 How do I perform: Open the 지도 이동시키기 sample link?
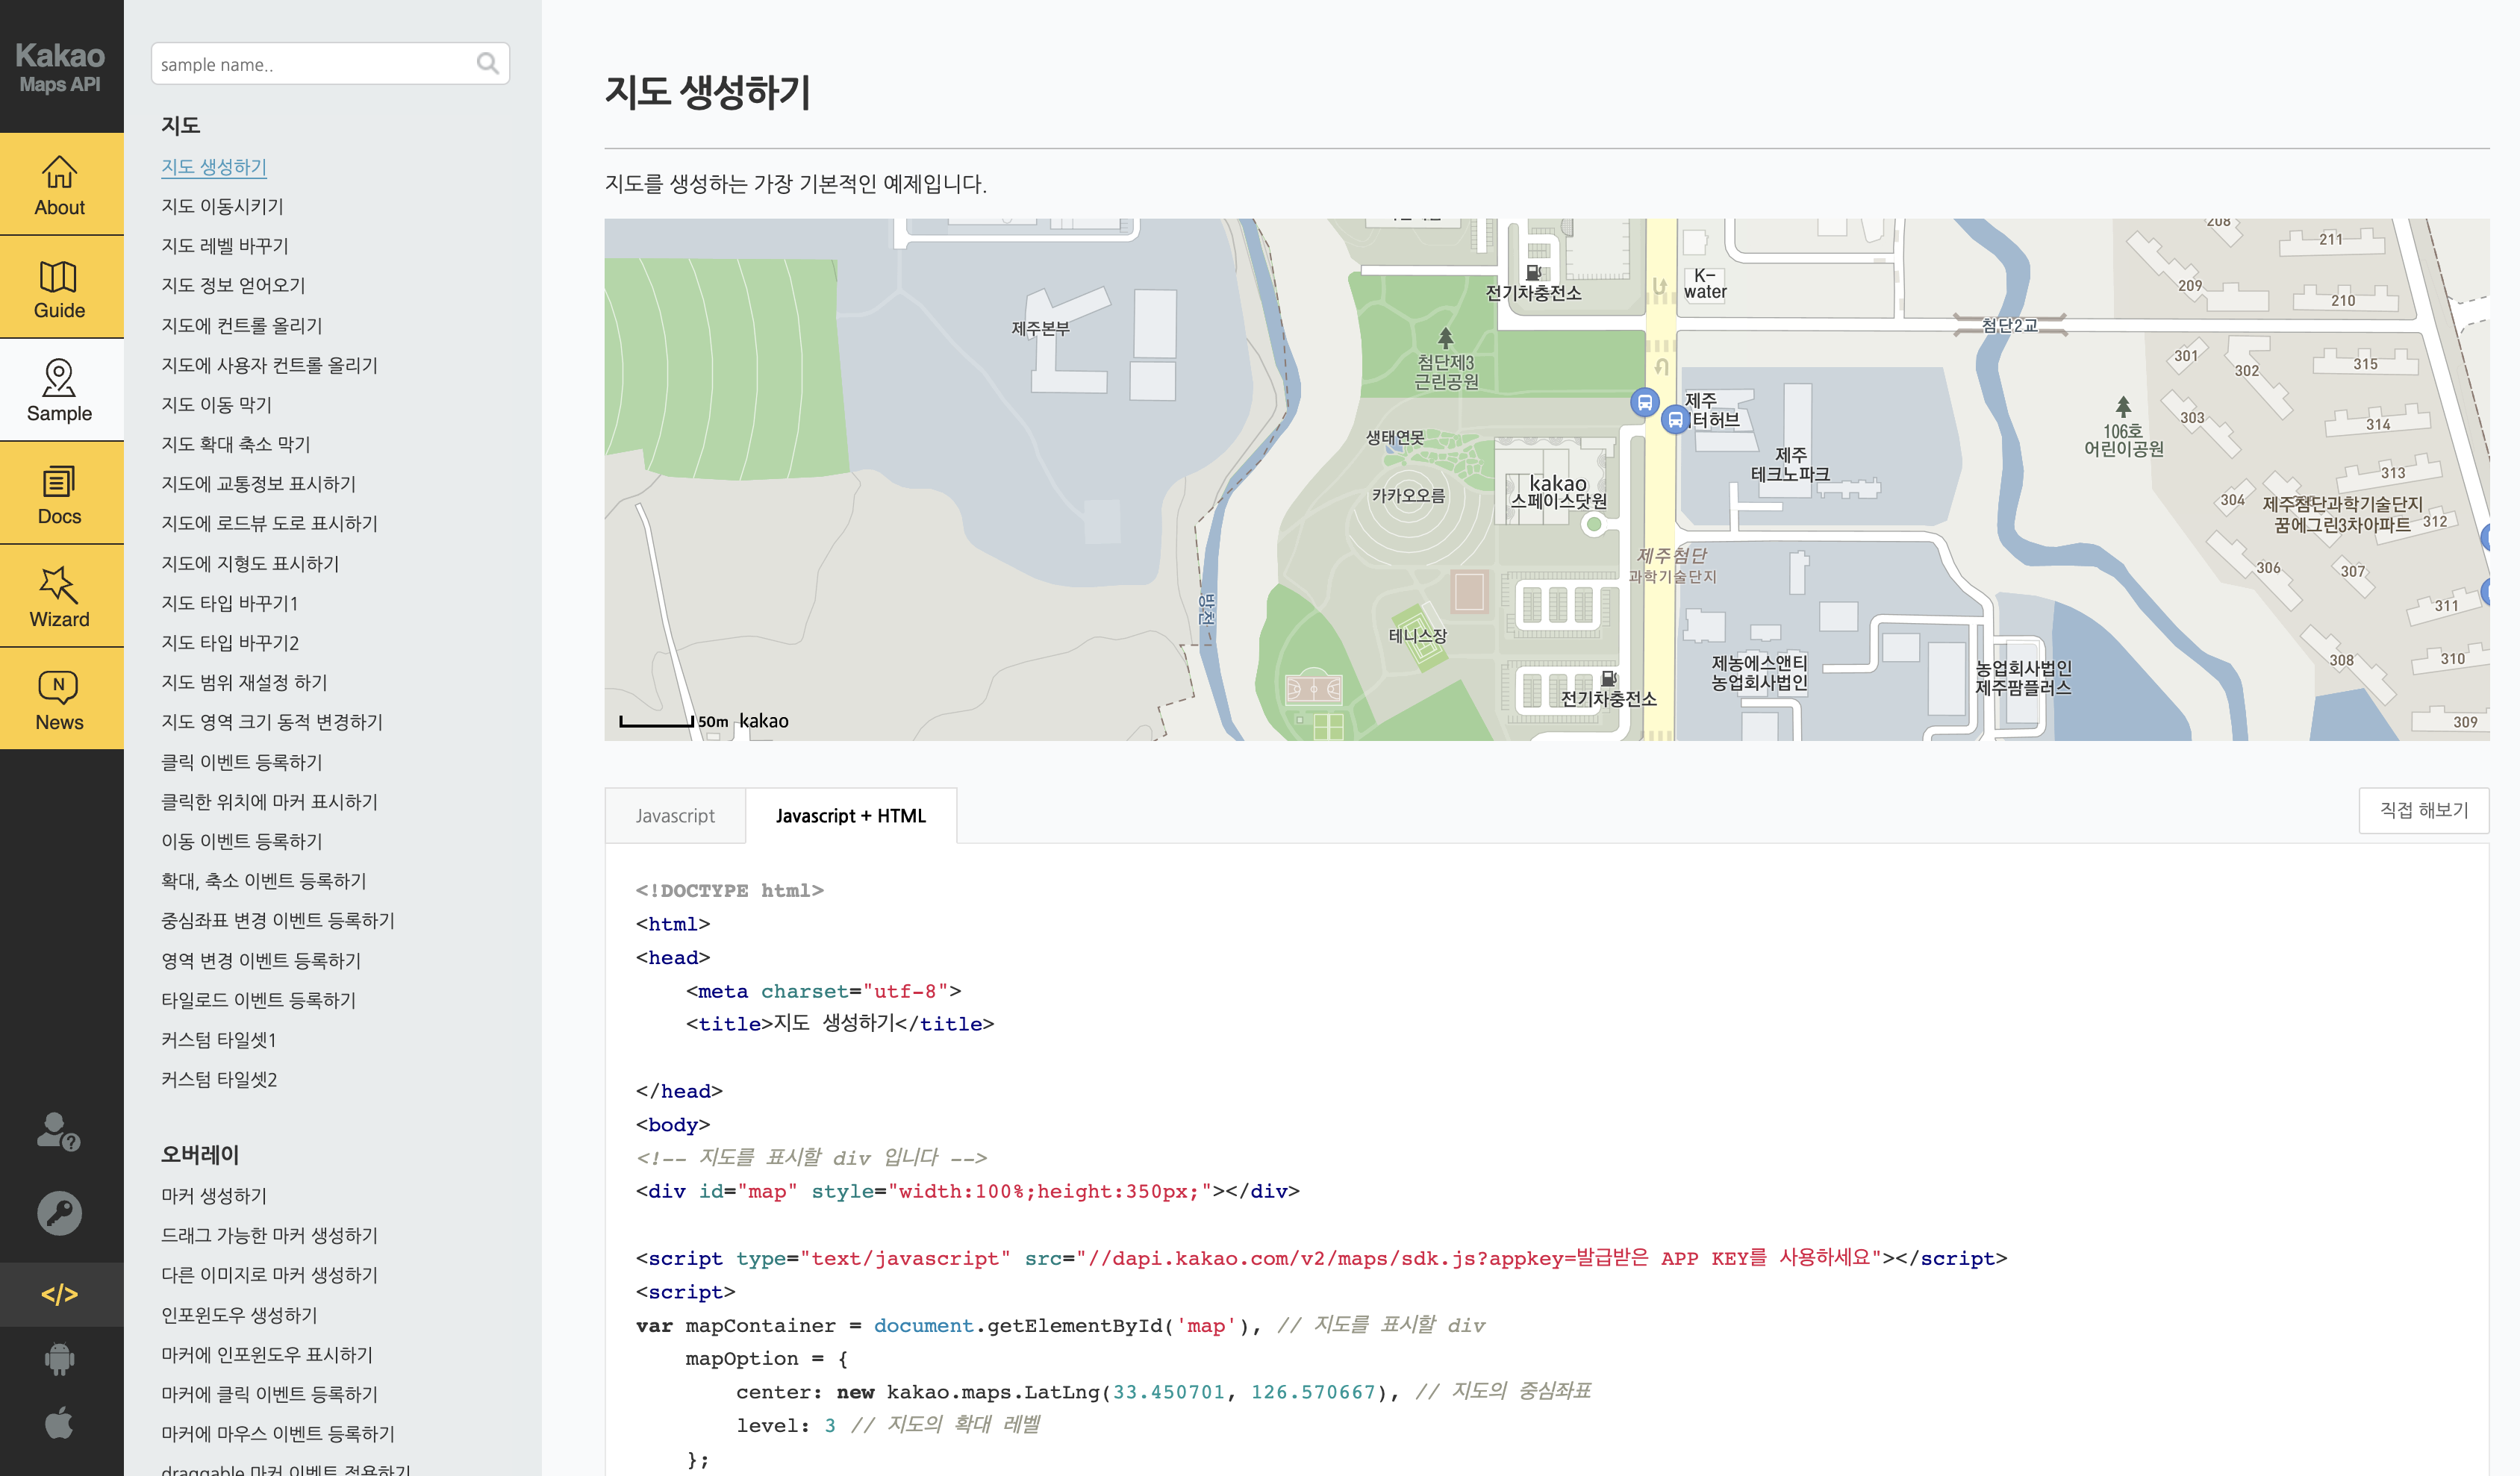point(222,206)
